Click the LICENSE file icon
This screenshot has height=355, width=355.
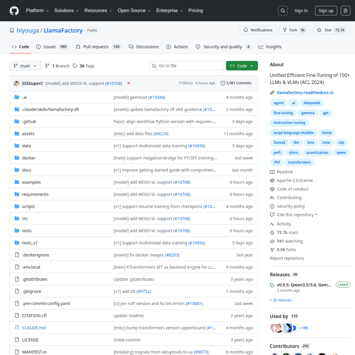[x=17, y=340]
